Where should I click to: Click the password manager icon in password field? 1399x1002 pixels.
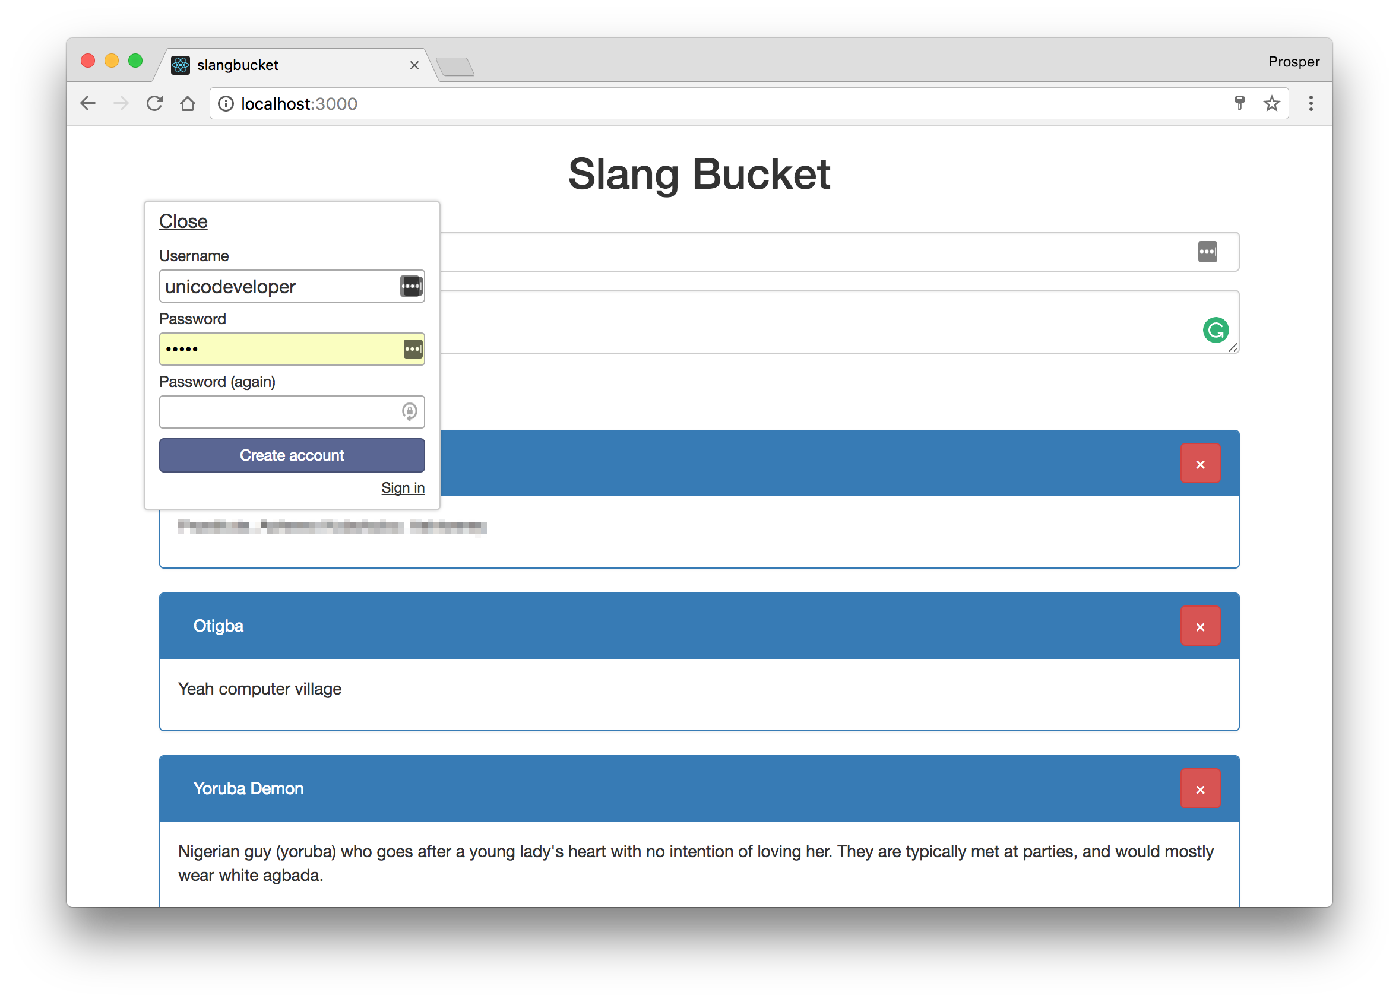tap(413, 349)
